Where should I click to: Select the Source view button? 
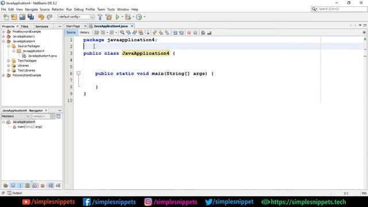(x=71, y=33)
